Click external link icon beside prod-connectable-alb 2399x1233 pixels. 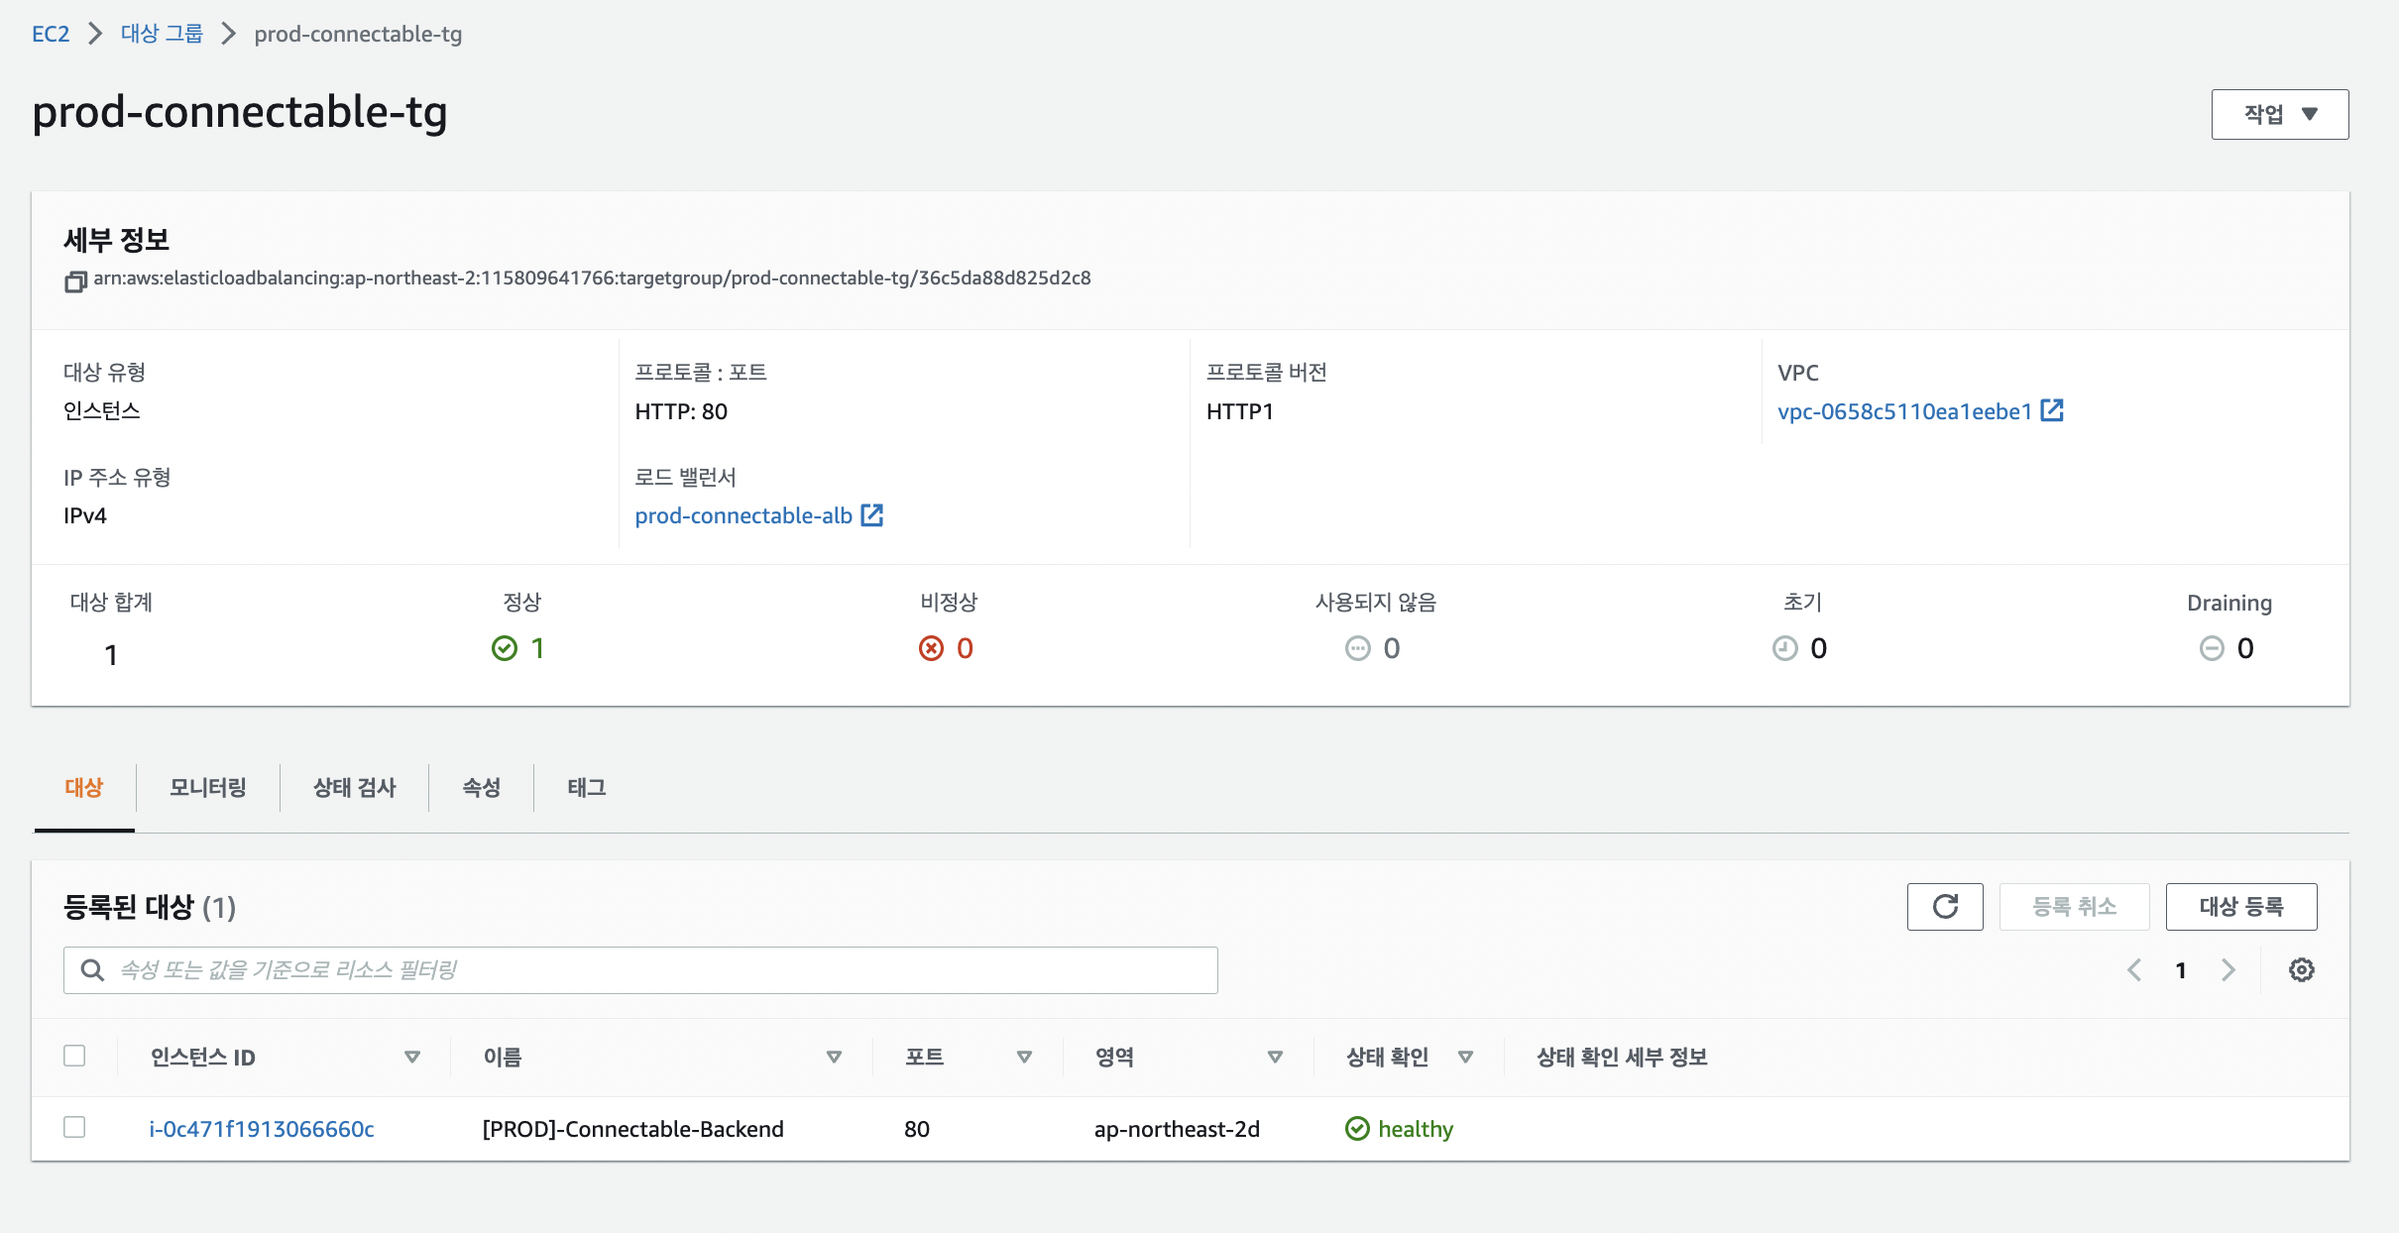coord(871,515)
